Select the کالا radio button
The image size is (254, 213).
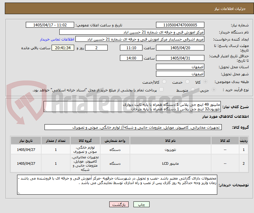click(205, 82)
